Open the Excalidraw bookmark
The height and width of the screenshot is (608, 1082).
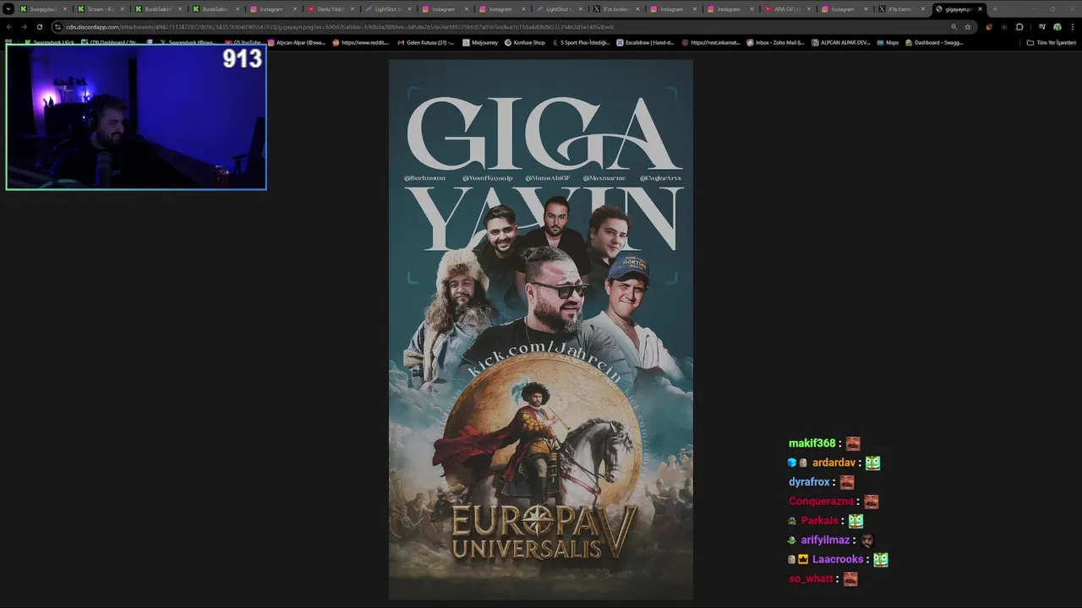(x=646, y=42)
